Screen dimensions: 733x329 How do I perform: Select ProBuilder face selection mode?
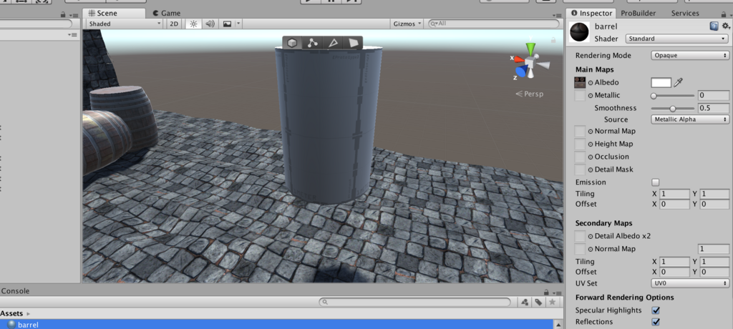tap(353, 43)
